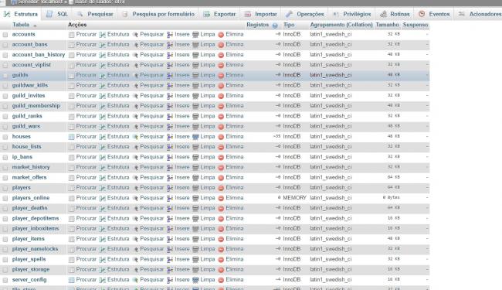Click the Elimina icon for accounts

(x=221, y=35)
